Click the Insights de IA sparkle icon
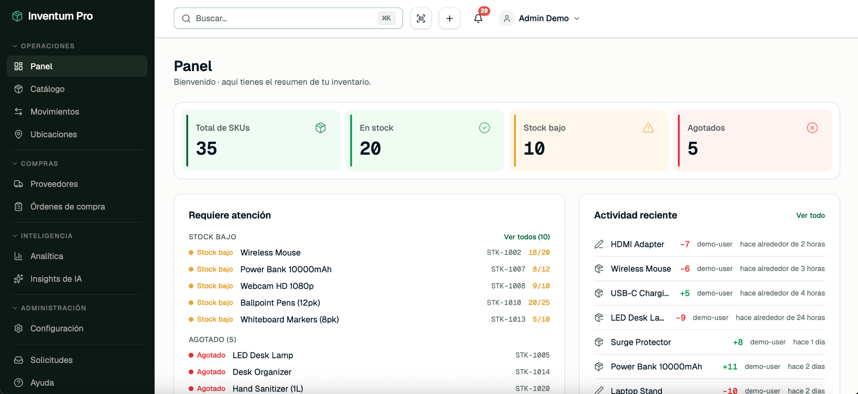This screenshot has width=858, height=394. 18,279
